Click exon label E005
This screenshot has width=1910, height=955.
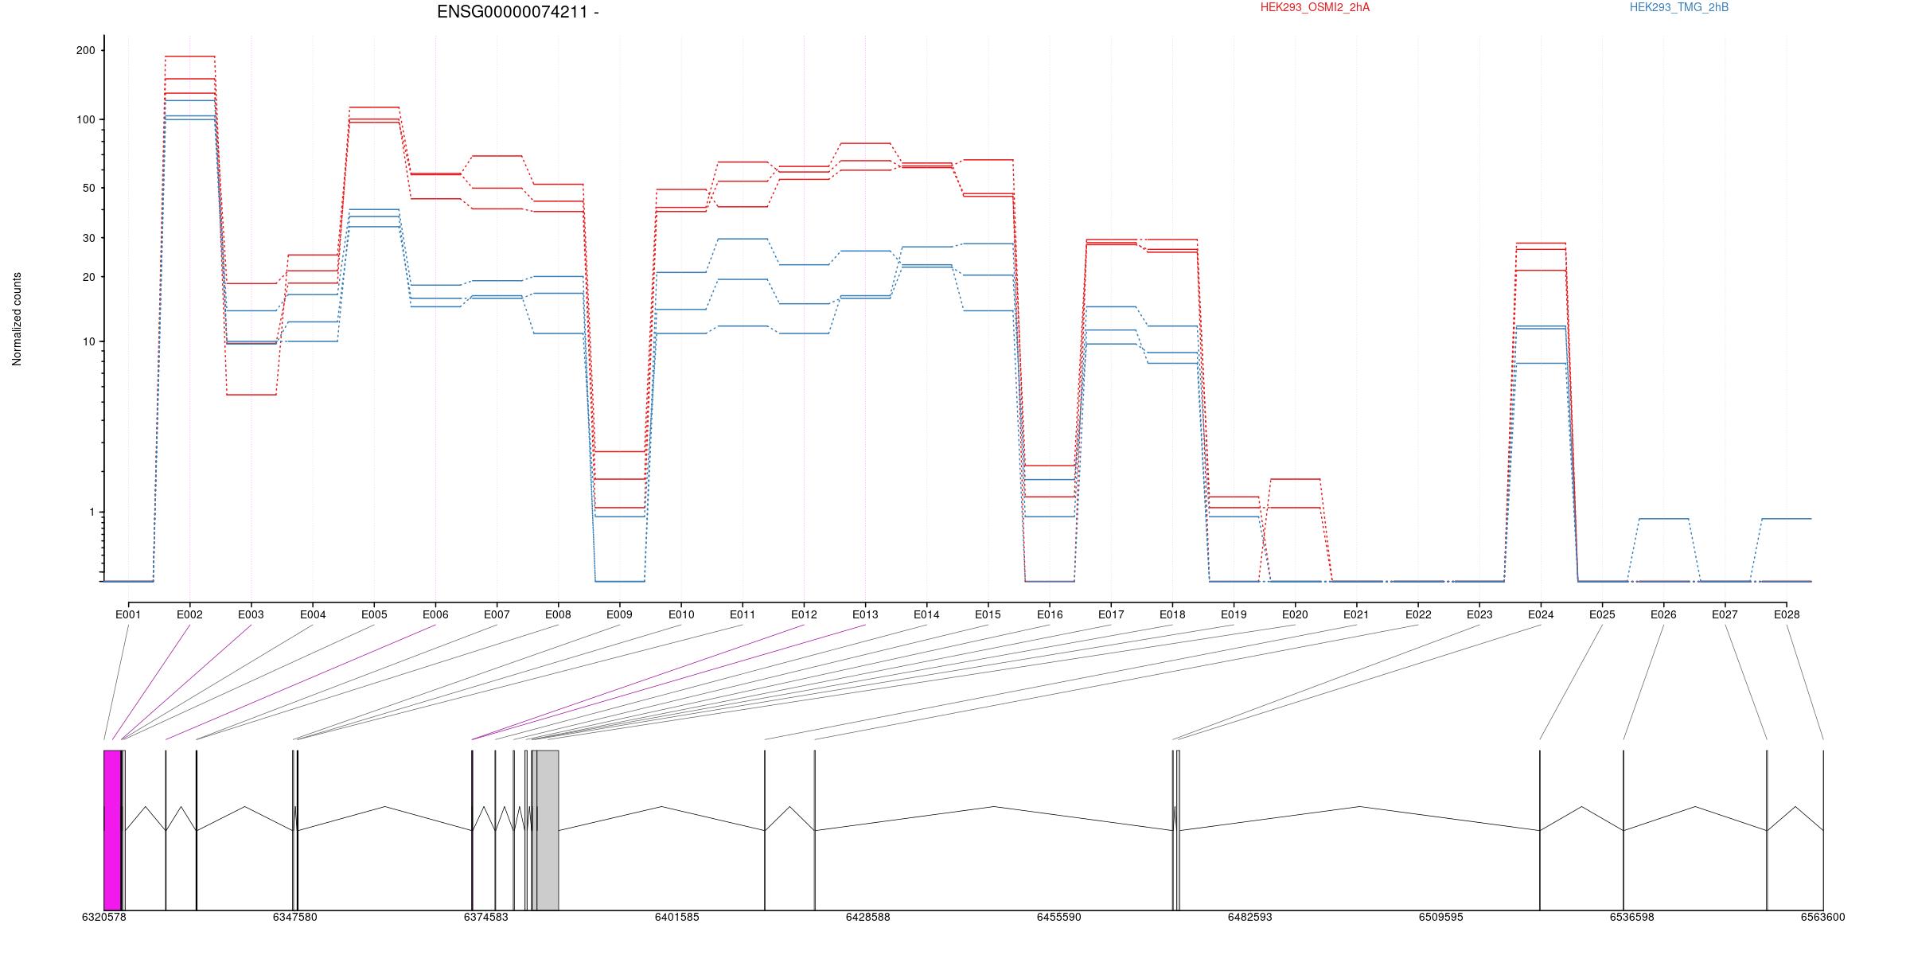(374, 614)
